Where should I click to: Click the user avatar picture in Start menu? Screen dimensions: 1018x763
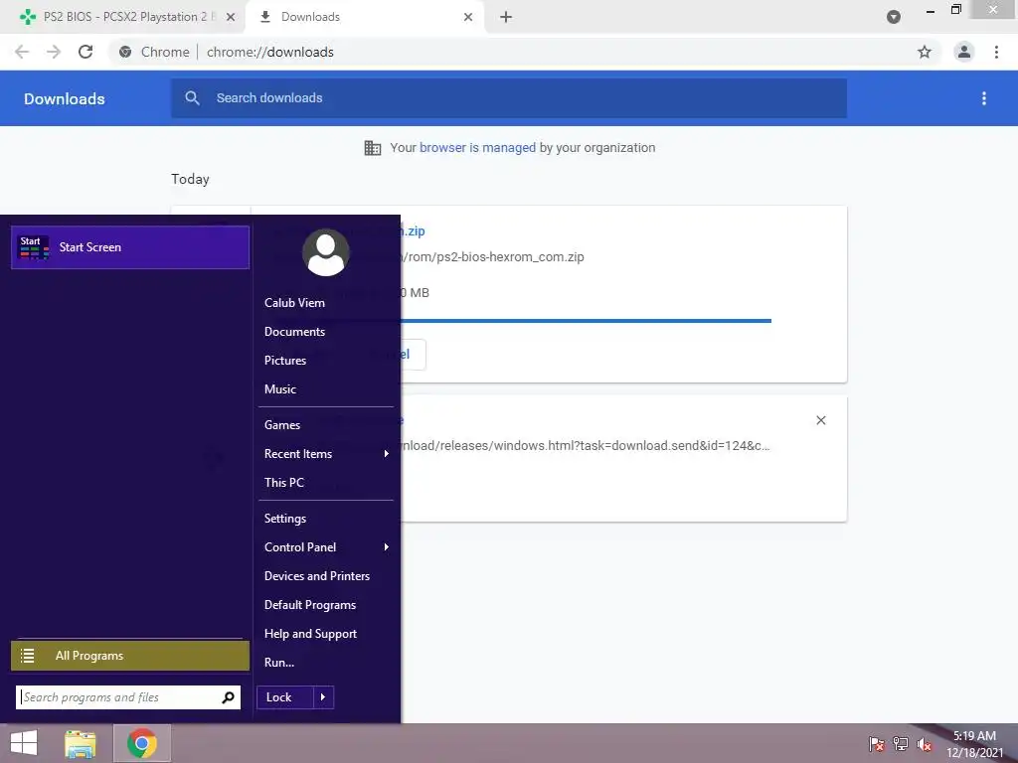326,252
